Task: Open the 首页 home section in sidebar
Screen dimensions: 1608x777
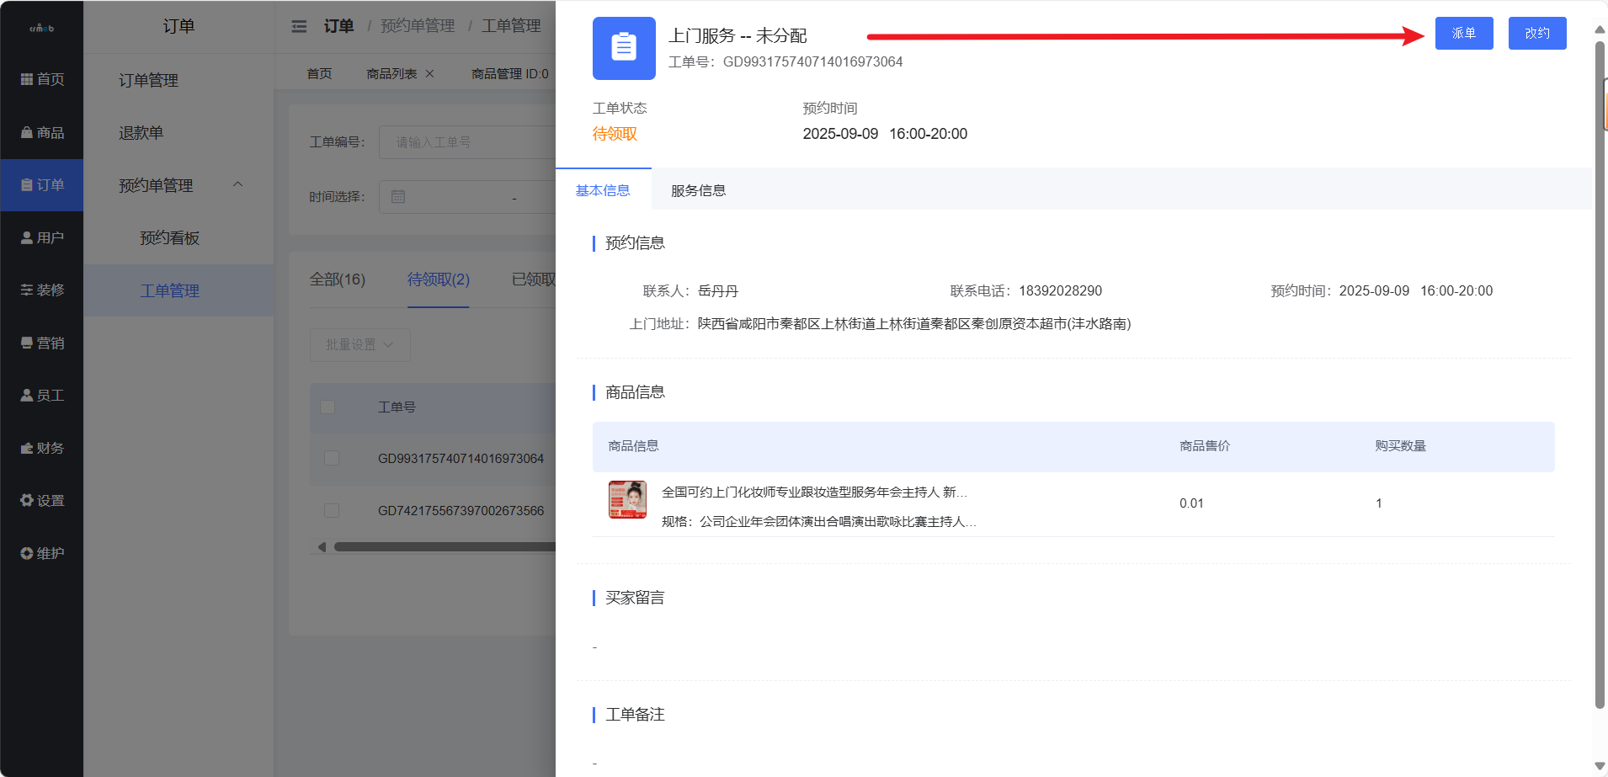Action: (42, 78)
